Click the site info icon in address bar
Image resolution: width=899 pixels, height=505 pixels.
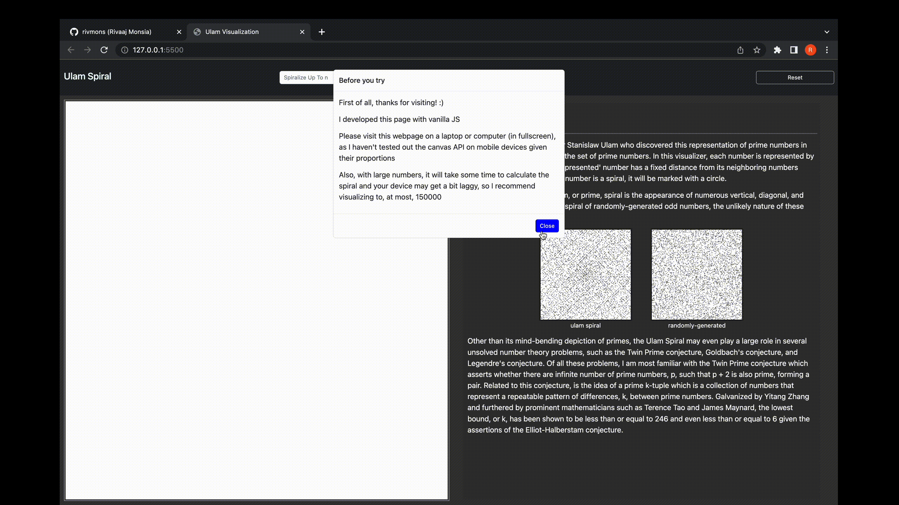[125, 50]
